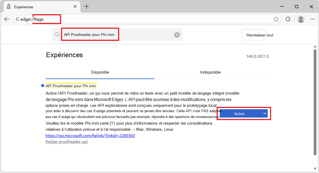Open a new browser tab with the plus button
The image size is (319, 173).
86,7
